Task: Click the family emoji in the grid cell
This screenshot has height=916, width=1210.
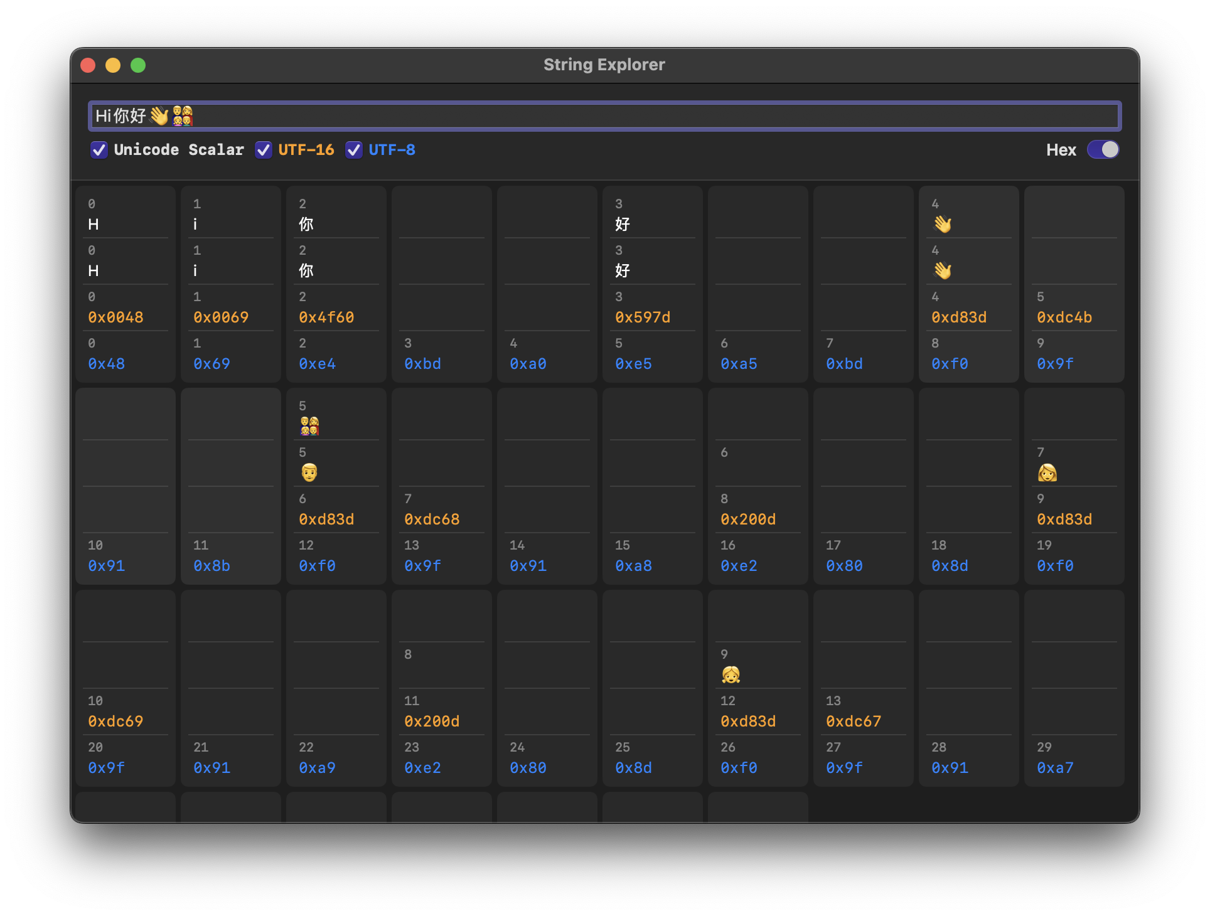Action: [x=309, y=426]
